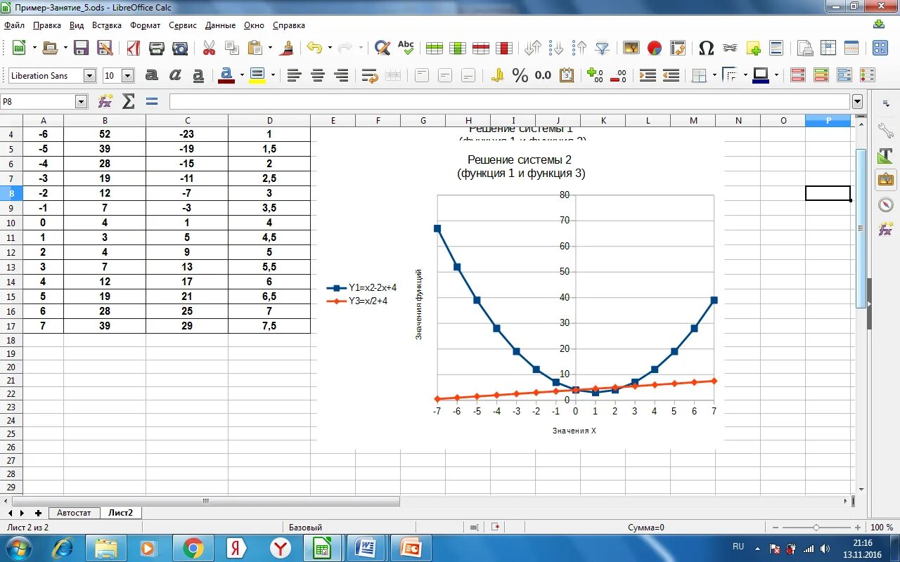Format cell as percent

520,75
